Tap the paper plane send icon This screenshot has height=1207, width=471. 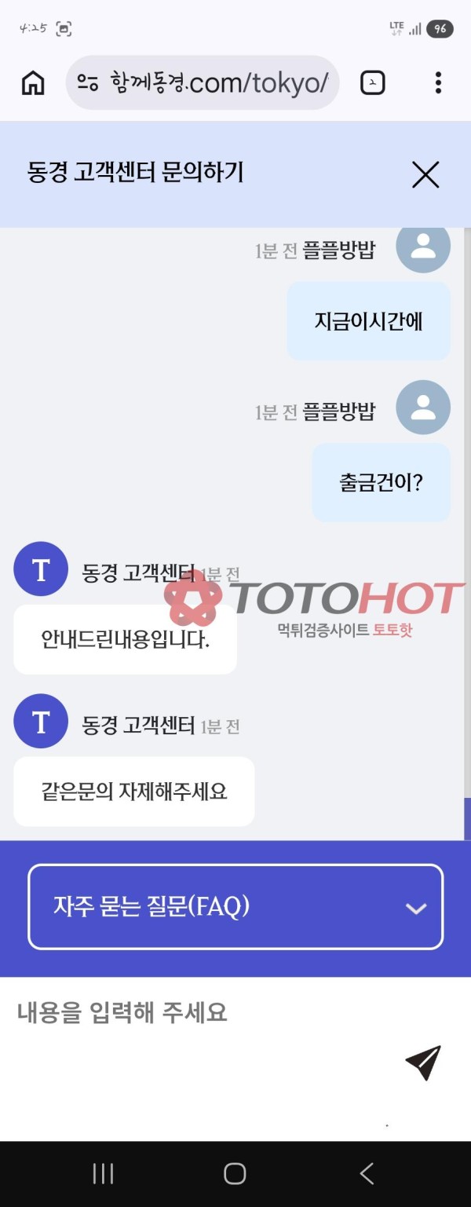(x=424, y=1063)
